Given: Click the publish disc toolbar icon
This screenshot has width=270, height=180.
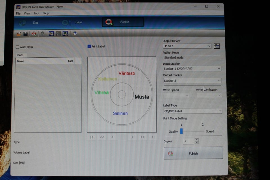Looking at the screenshot, I should tap(34, 34).
